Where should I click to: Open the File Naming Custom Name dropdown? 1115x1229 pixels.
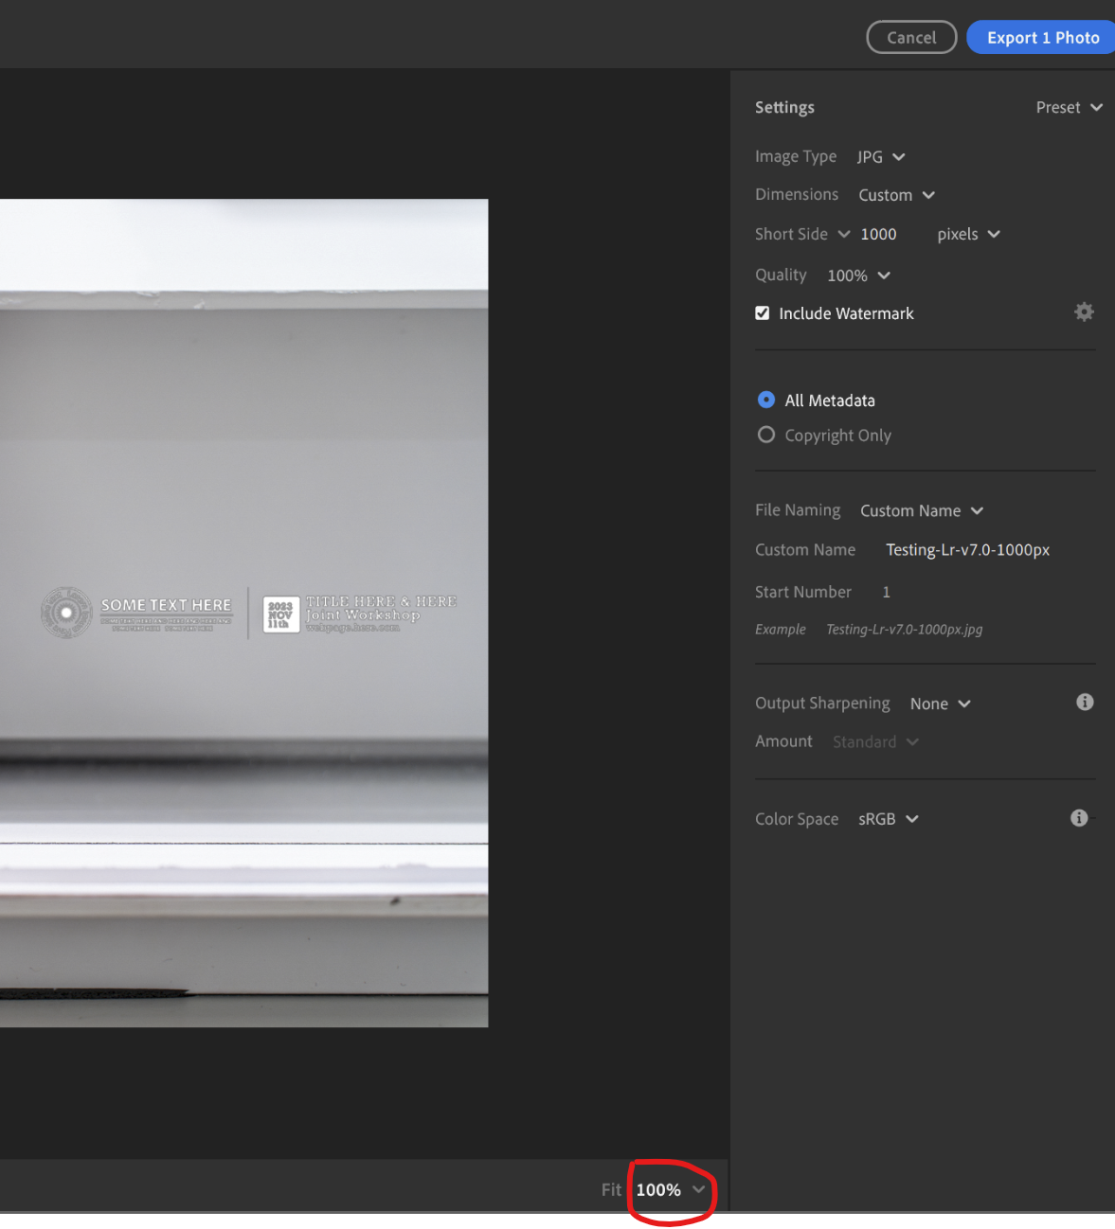(921, 510)
